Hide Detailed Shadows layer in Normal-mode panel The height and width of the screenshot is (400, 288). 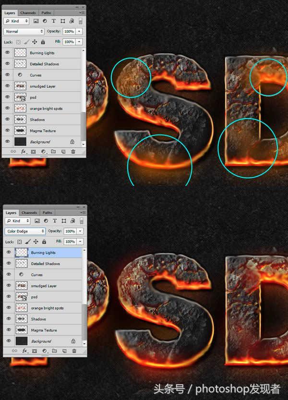pos(7,63)
